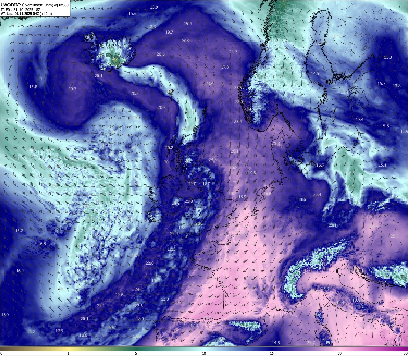Click the 14.6 value over Sweden
The height and width of the screenshot is (356, 408).
click(x=315, y=73)
